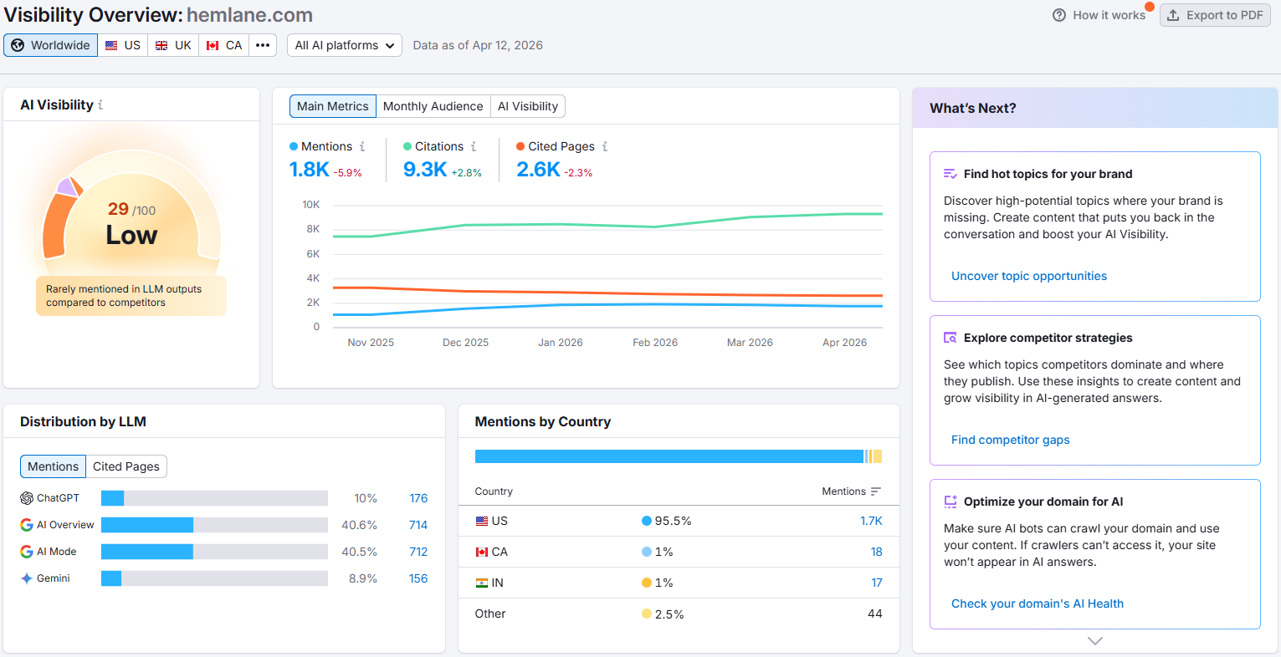Switch to the Monthly Audience tab

click(x=433, y=106)
